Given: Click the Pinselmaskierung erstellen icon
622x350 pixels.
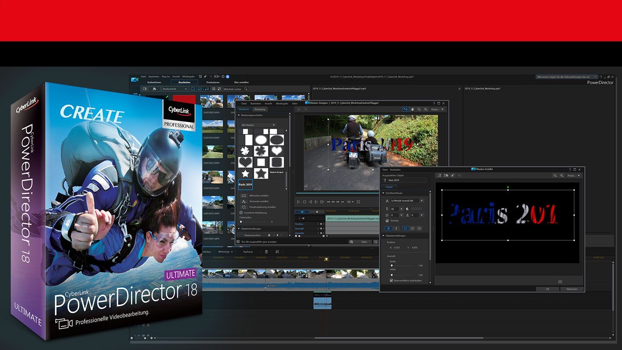Looking at the screenshot, I should point(244,207).
